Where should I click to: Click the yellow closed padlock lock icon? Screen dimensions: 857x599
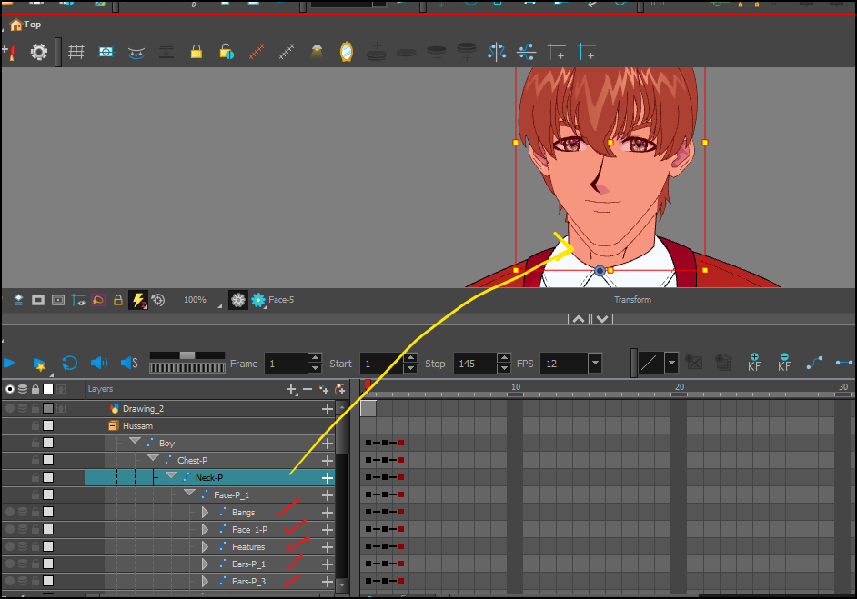pyautogui.click(x=197, y=52)
